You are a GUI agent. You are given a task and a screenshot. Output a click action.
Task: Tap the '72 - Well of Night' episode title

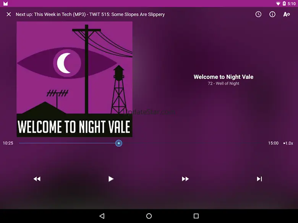223,83
